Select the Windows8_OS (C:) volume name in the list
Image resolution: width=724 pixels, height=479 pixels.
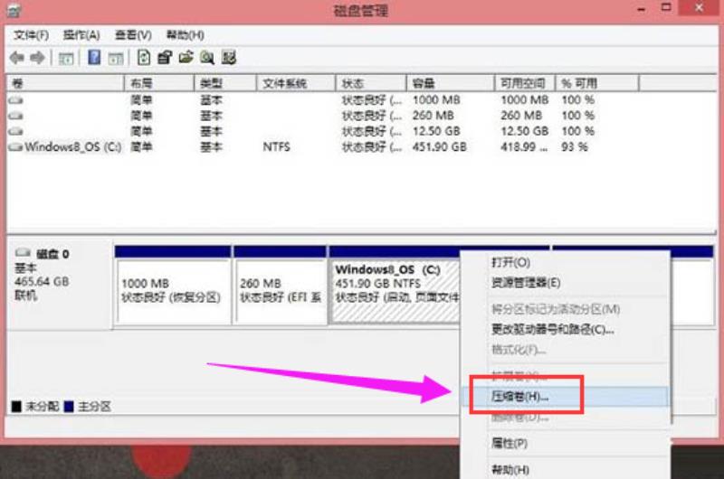tap(73, 147)
